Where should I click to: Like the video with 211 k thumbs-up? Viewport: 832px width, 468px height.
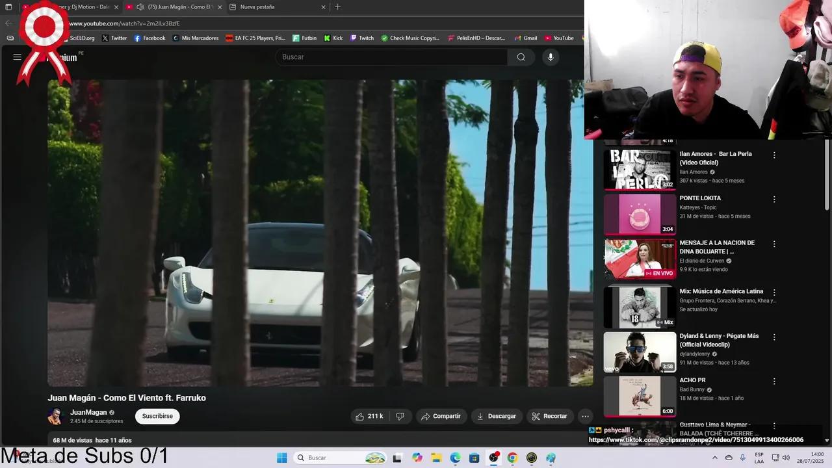pyautogui.click(x=369, y=416)
